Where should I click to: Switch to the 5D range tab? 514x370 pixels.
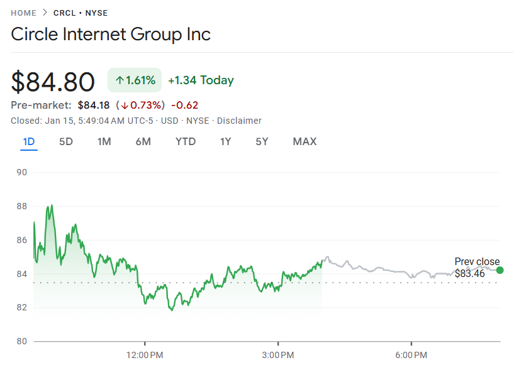[66, 141]
